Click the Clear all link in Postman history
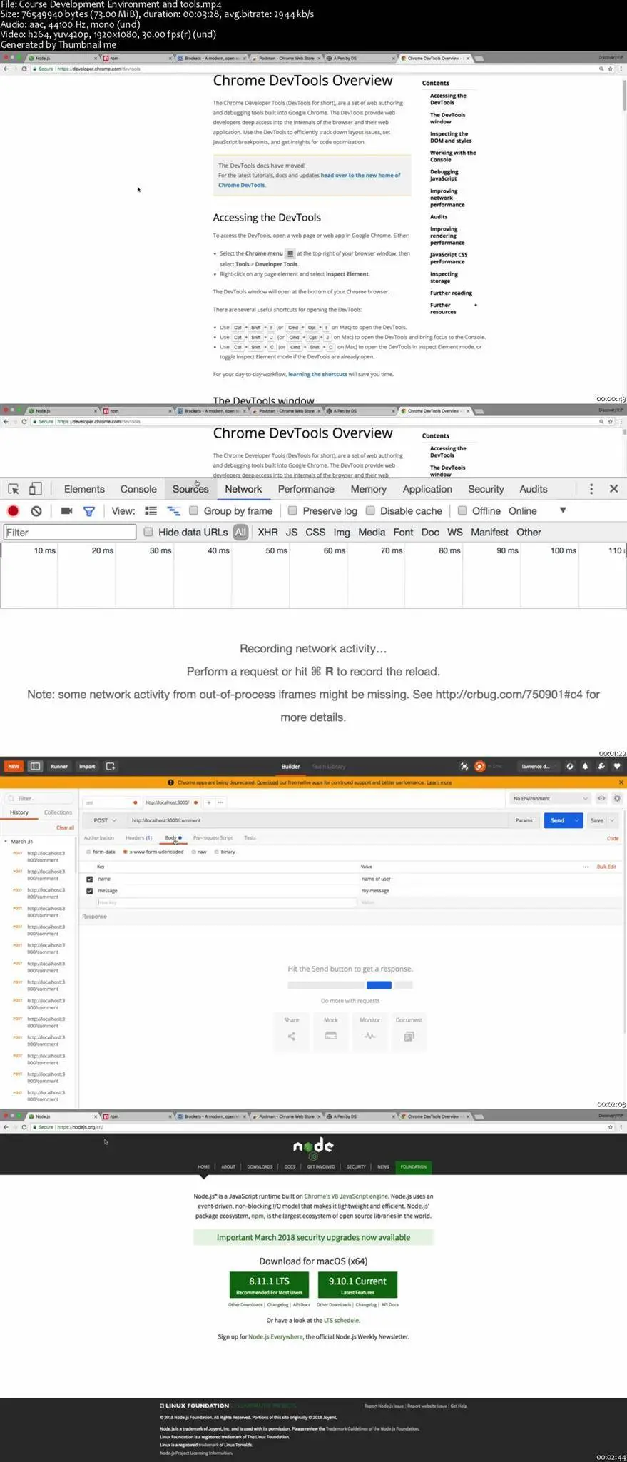Screen dimensions: 627x1462 pyautogui.click(x=65, y=827)
